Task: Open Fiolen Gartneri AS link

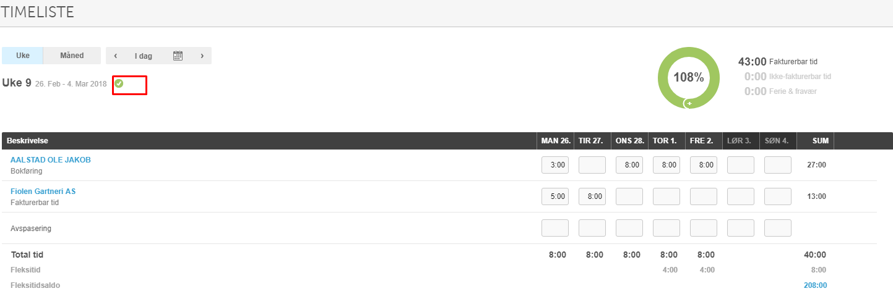Action: point(43,192)
